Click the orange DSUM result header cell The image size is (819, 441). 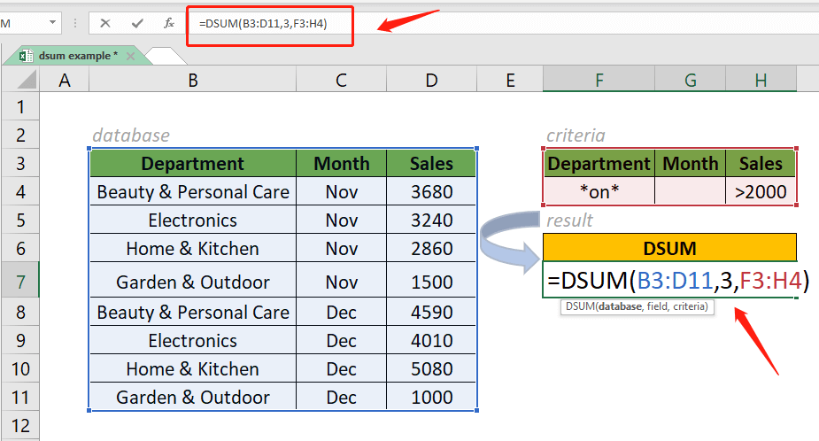pos(670,248)
